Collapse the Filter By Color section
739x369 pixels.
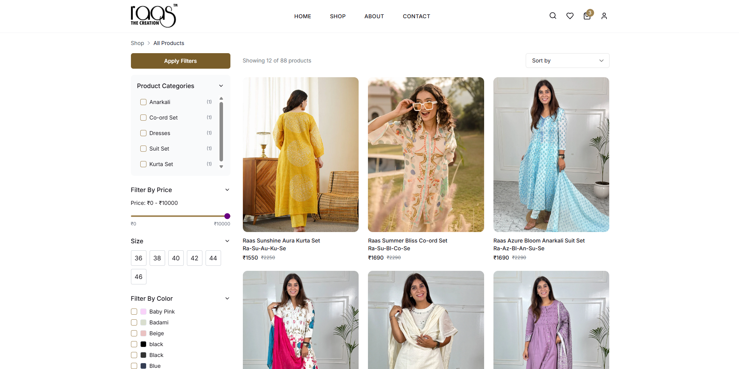click(x=227, y=298)
